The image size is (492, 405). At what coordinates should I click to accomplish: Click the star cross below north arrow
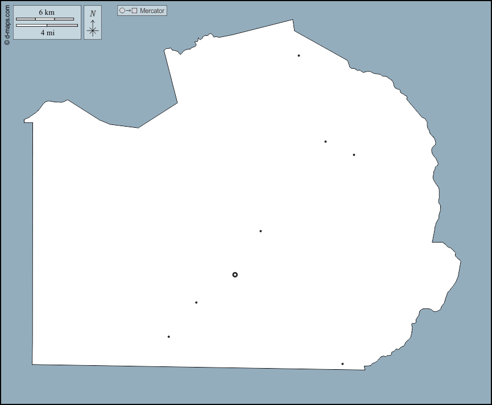(93, 32)
